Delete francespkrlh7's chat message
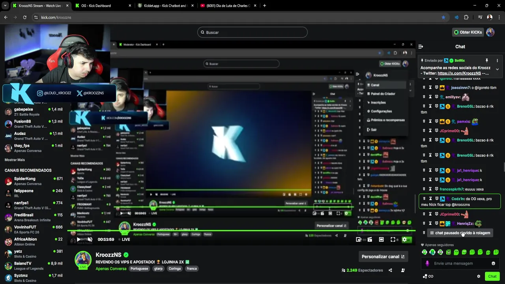Screen dimensions: 505x284 424,189
